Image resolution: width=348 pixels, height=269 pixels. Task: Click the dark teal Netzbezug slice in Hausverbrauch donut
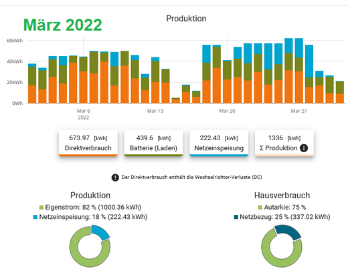pyautogui.click(x=288, y=232)
